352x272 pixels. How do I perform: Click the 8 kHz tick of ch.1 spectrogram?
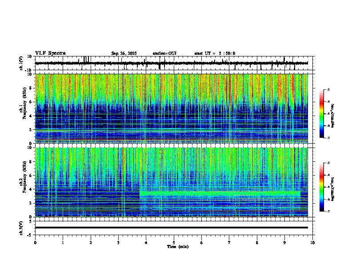click(x=31, y=88)
